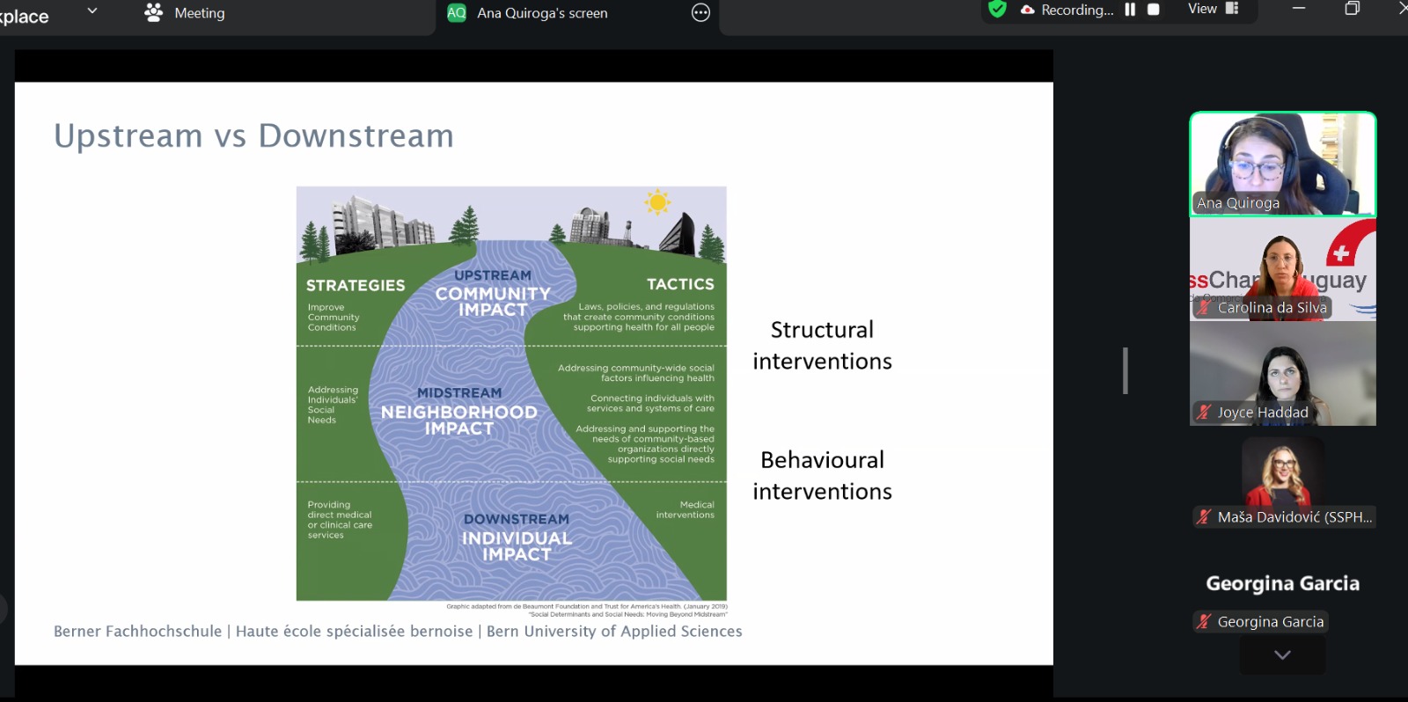Select Carolina da Silva's video tile
The width and height of the screenshot is (1408, 702).
[1282, 268]
